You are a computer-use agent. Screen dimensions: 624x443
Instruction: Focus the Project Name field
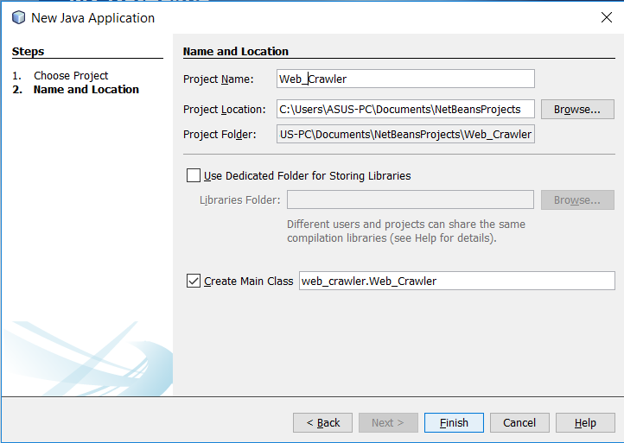click(405, 79)
